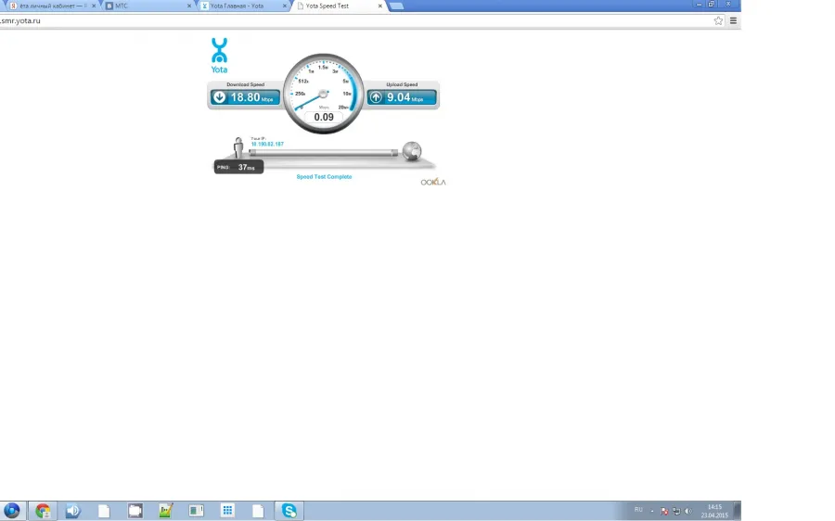Show hidden tray icons arrow
The height and width of the screenshot is (521, 835).
[x=652, y=512]
